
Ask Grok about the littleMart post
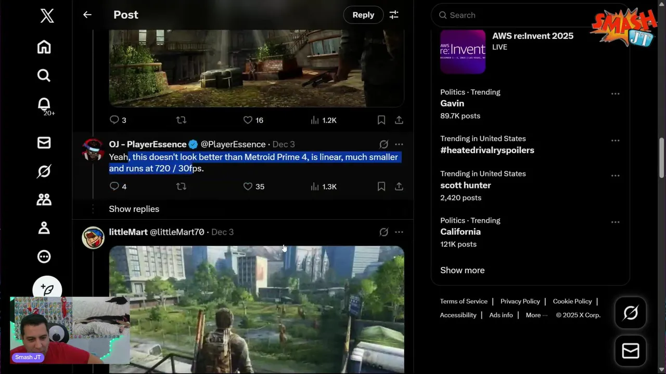[x=384, y=232]
